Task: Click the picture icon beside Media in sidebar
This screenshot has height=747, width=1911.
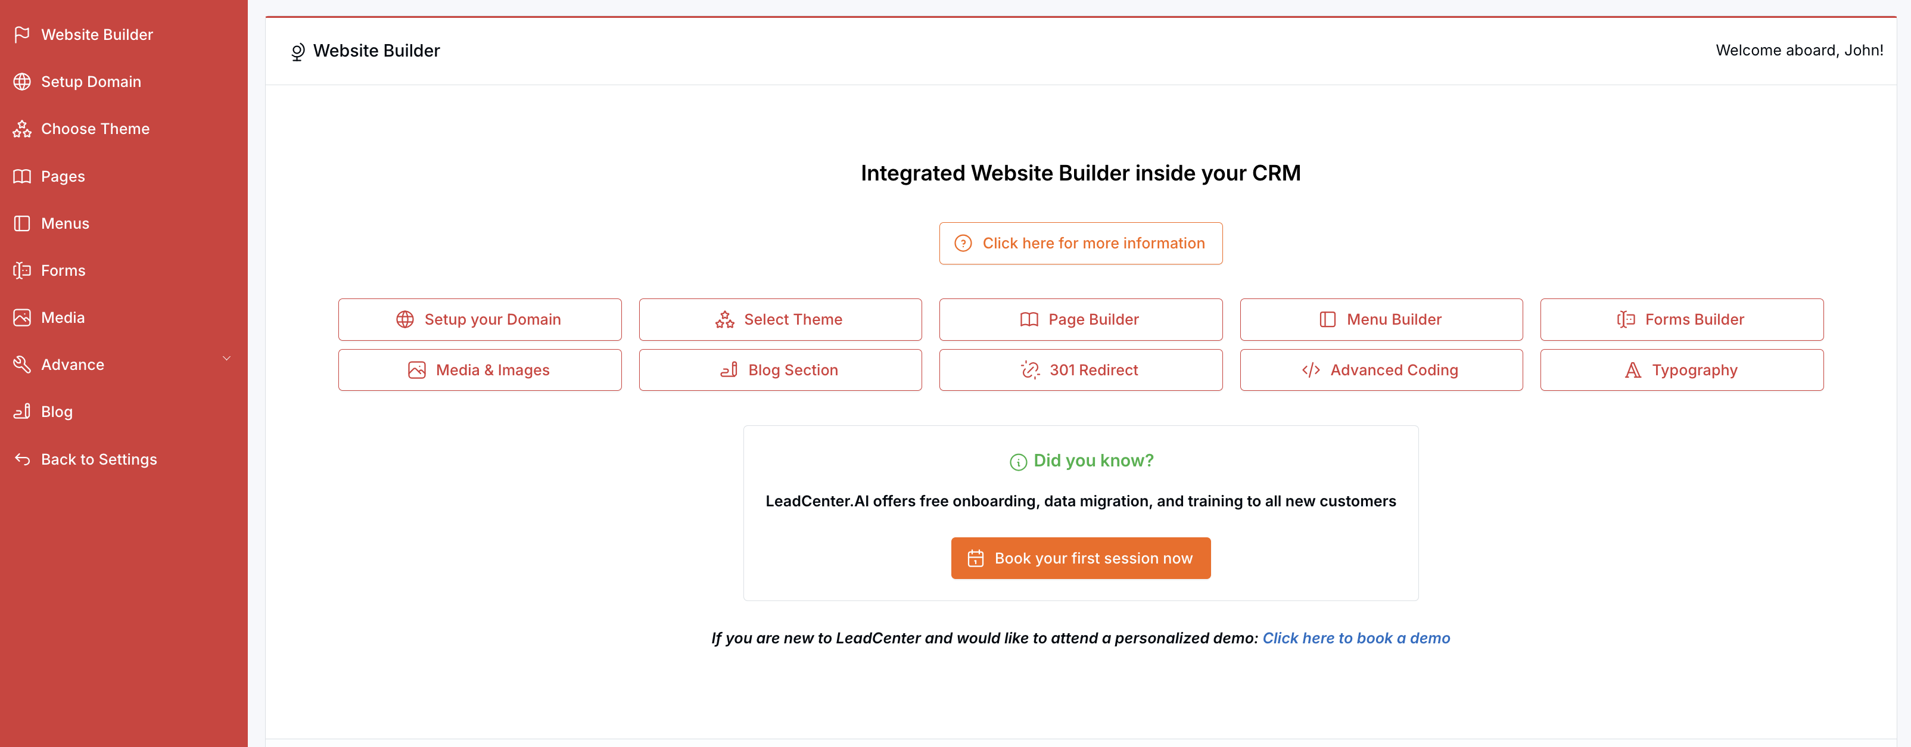Action: (22, 318)
